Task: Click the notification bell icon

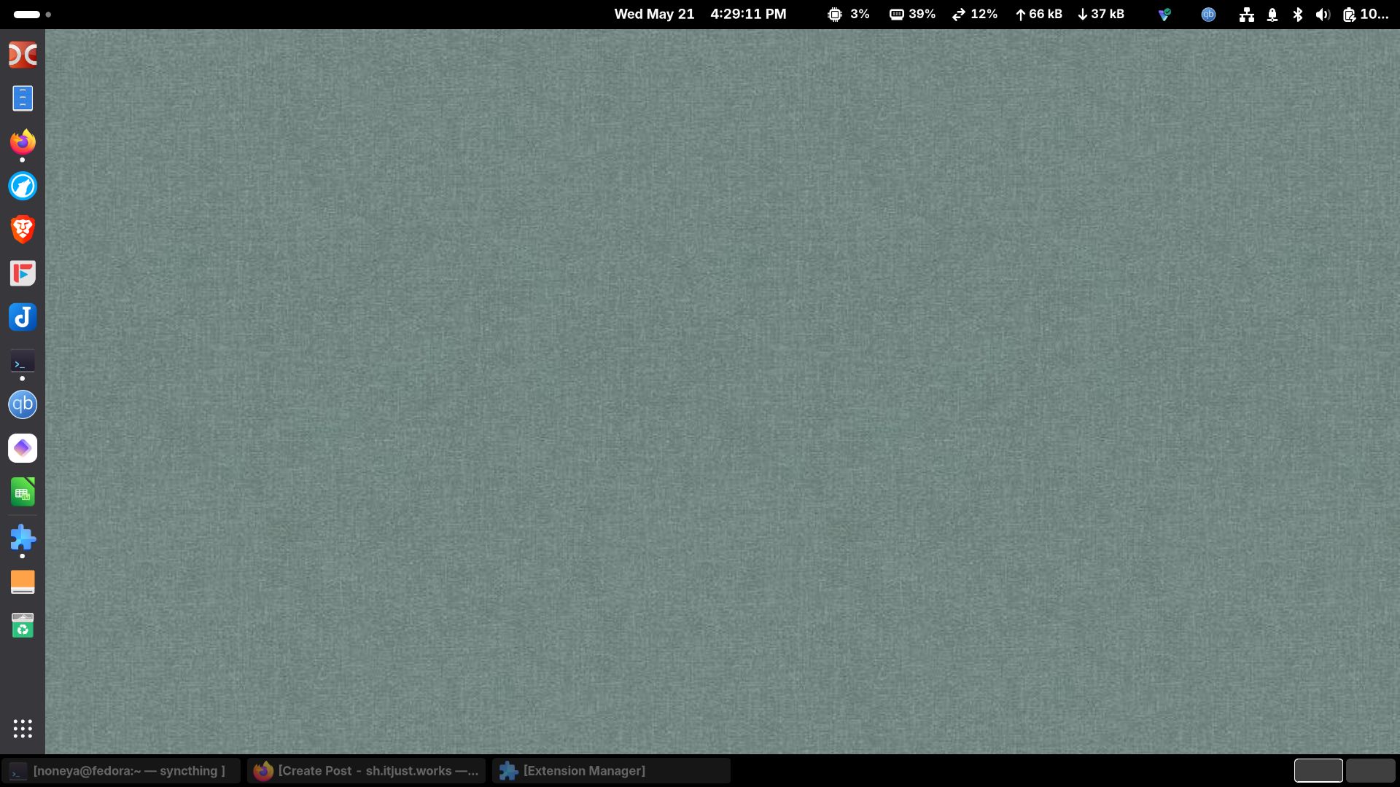Action: pos(1272,15)
